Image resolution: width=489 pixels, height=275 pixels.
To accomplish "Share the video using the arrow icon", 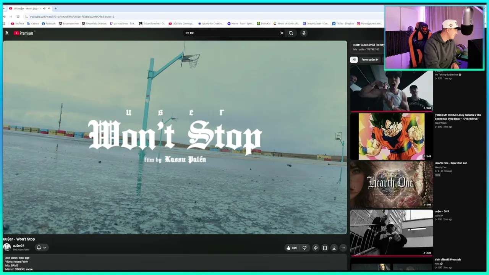I will [316, 248].
